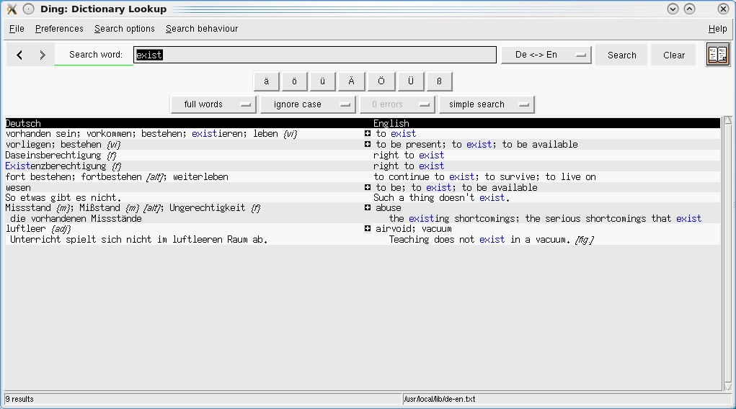Expand the 'airvoid; vacuum' entry
The height and width of the screenshot is (409, 736).
pos(368,229)
